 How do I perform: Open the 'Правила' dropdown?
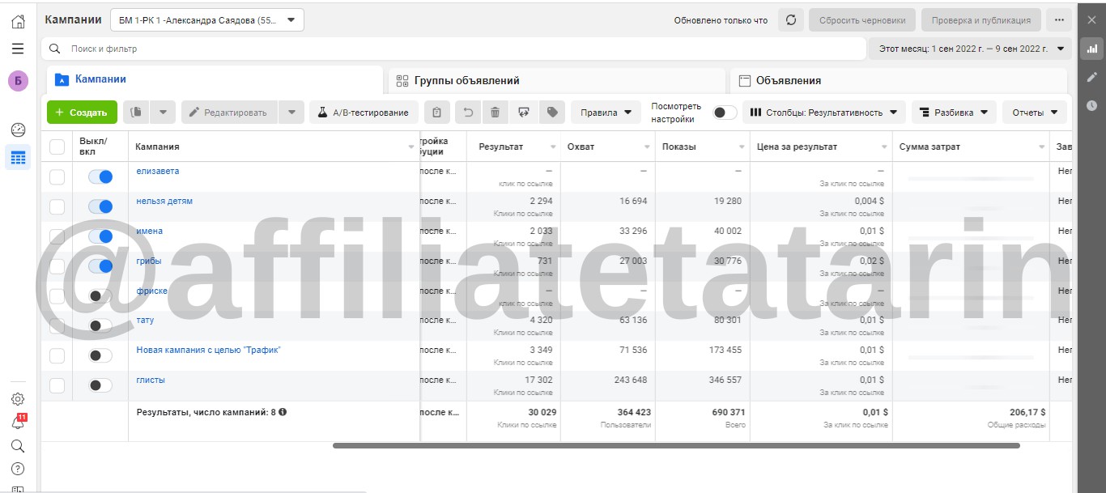tap(606, 113)
